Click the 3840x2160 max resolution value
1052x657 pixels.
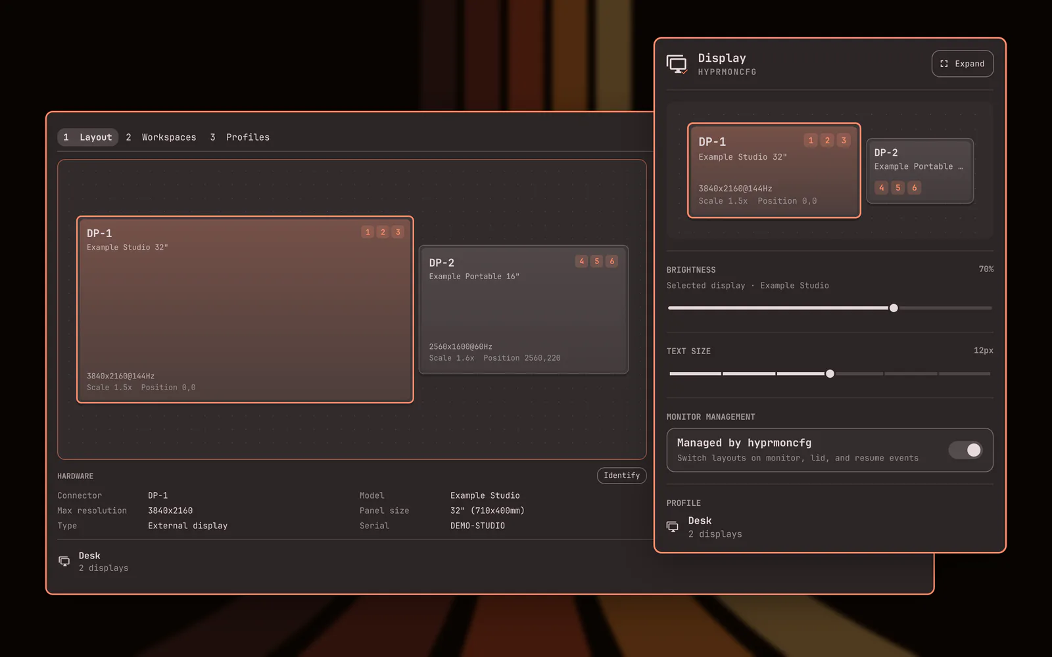170,510
